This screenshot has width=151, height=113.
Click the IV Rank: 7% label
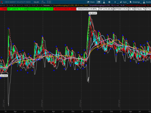click(x=140, y=9)
